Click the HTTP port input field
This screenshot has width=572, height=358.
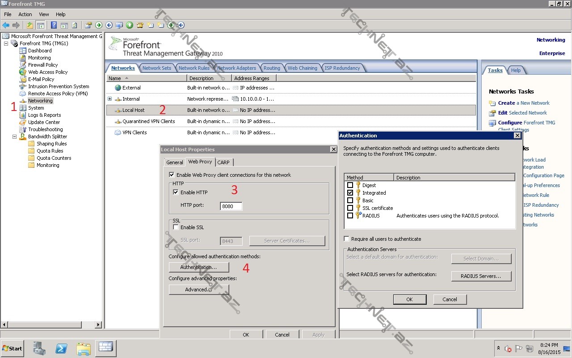coord(231,206)
